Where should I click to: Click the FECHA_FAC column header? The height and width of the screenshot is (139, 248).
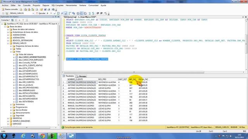click(143, 79)
